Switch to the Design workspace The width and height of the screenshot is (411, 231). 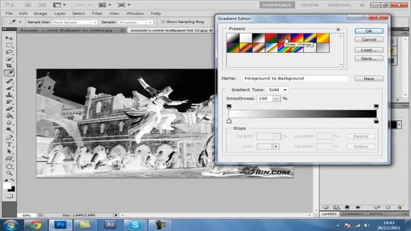pos(310,5)
